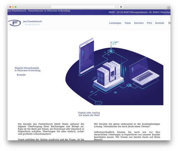Viewport: 178px width, 151px height.
Task: Open Karriere menu item
Action: click(139, 23)
